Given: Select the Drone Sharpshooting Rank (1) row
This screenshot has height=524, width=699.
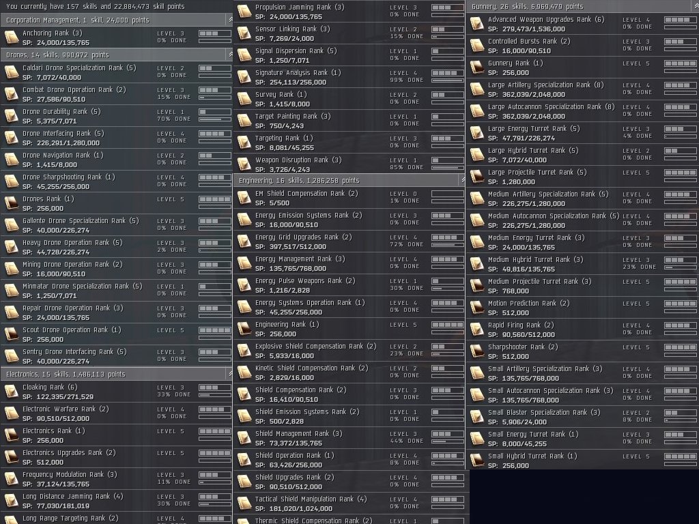Looking at the screenshot, I should 116,181.
